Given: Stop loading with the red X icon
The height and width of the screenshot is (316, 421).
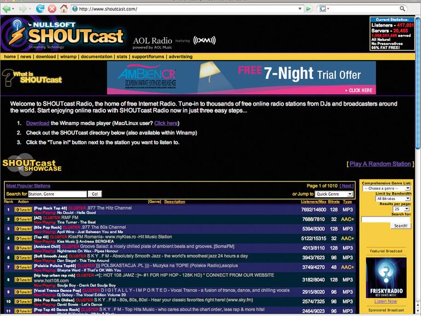Looking at the screenshot, I should click(x=52, y=9).
